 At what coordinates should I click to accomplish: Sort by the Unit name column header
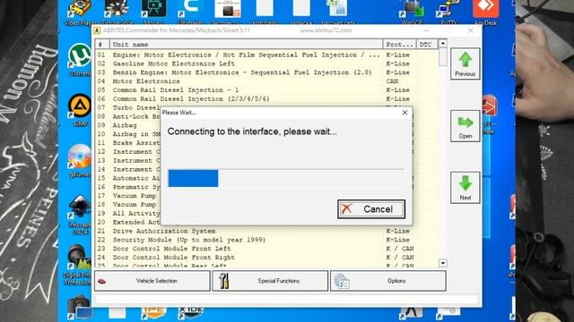coord(246,45)
